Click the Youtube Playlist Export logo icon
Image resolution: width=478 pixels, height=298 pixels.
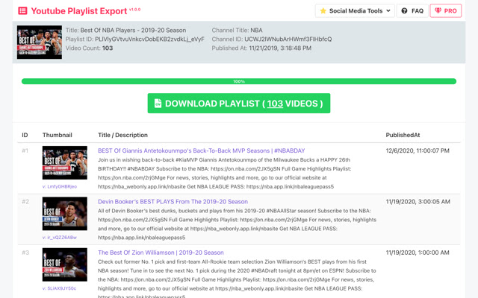tap(22, 11)
